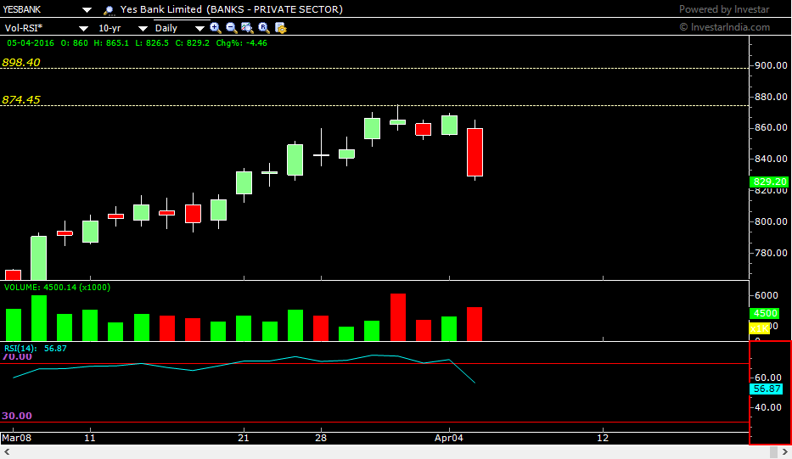
Task: Click the 56.87 RSI value tag
Action: click(767, 389)
